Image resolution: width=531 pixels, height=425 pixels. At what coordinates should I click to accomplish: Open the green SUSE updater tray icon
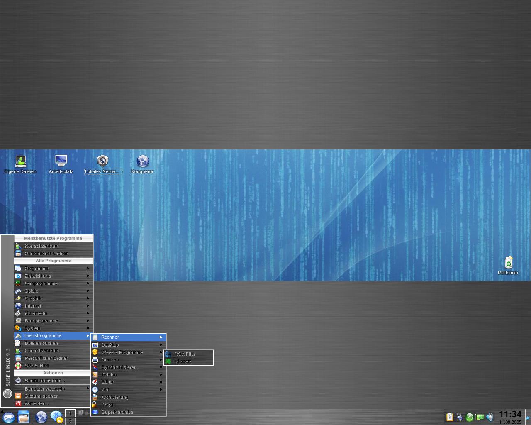pos(470,417)
